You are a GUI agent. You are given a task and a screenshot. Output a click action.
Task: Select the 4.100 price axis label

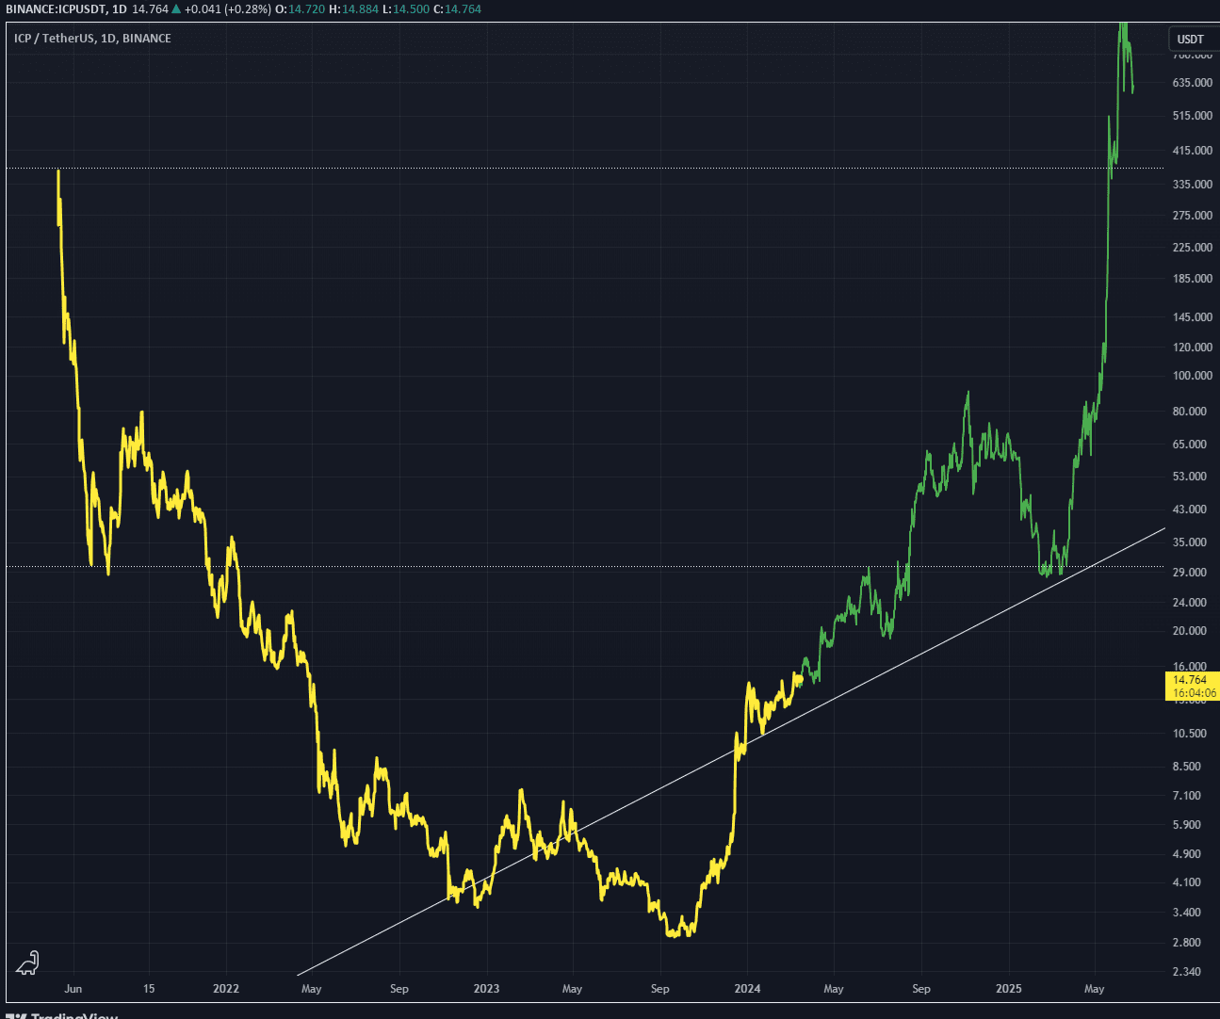point(1186,882)
